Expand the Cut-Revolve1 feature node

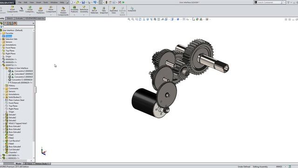pos(4,141)
